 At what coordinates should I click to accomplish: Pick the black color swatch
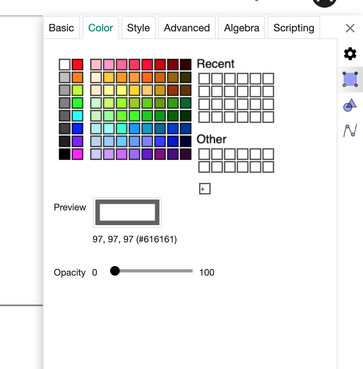click(x=65, y=154)
